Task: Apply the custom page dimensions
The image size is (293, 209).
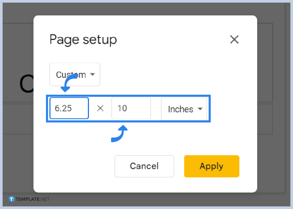Action: [x=212, y=166]
